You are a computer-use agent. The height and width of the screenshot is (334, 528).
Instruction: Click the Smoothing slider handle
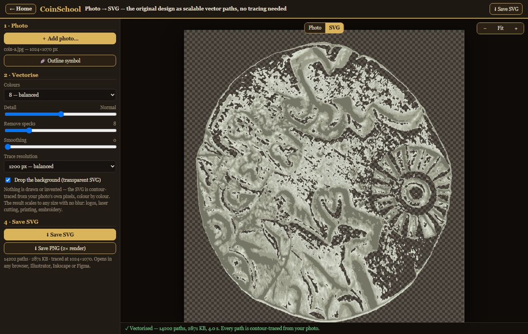click(x=7, y=147)
